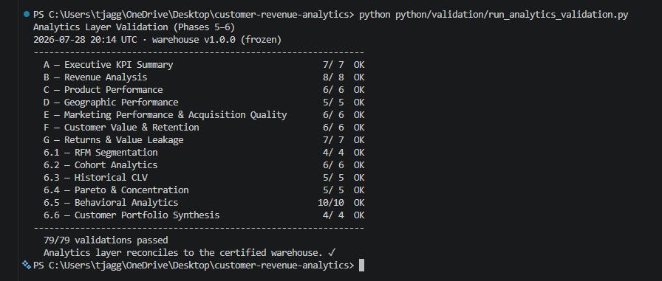Click the '6.2 — Cohort Analytics' row
Screen dimensions: 662x281
204,165
